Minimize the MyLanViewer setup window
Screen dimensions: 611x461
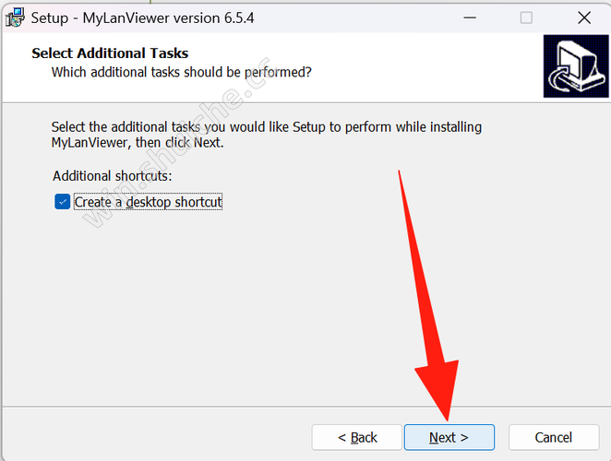470,18
